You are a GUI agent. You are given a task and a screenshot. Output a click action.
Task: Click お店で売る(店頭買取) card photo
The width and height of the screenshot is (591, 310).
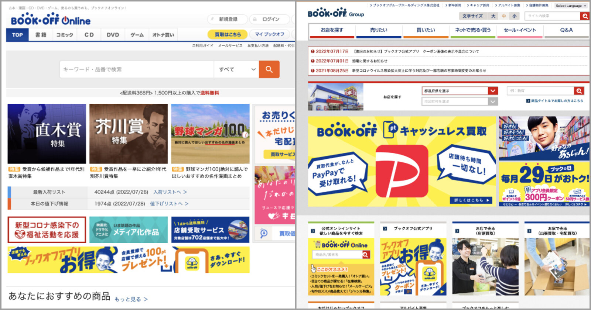pyautogui.click(x=485, y=266)
